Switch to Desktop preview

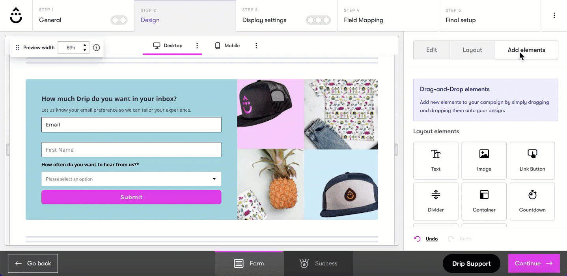click(x=168, y=46)
